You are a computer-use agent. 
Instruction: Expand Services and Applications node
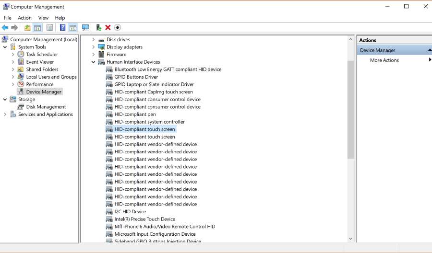tap(5, 114)
